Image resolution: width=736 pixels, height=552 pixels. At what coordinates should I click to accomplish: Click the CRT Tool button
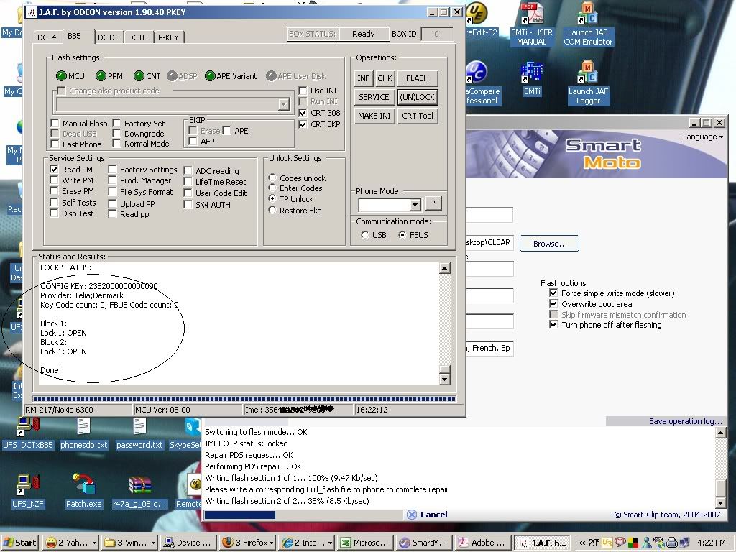(418, 116)
